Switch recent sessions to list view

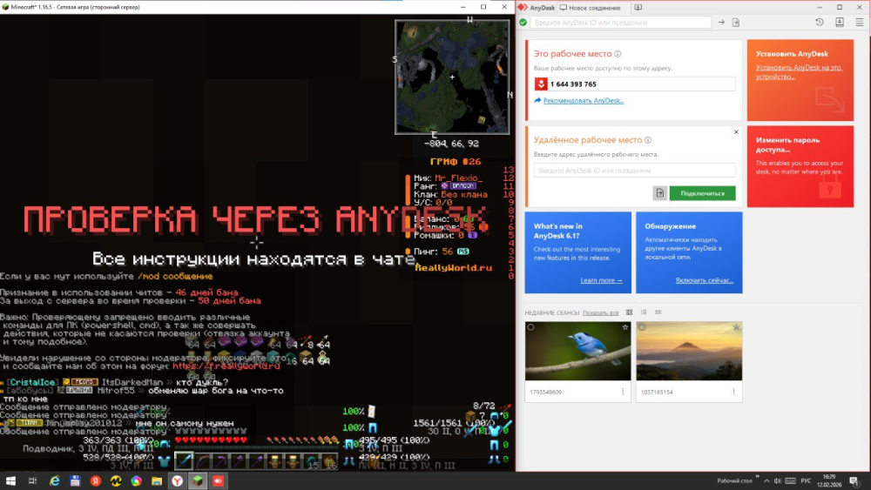pos(644,312)
